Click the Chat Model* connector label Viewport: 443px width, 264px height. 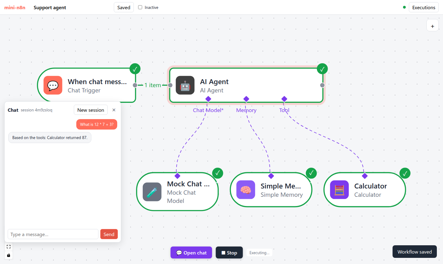[208, 110]
